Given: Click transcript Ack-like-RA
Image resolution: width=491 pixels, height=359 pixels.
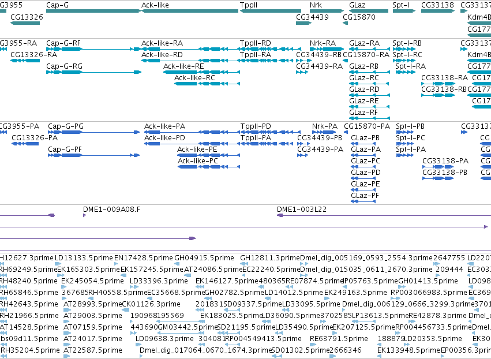Looking at the screenshot, I should (191, 49).
